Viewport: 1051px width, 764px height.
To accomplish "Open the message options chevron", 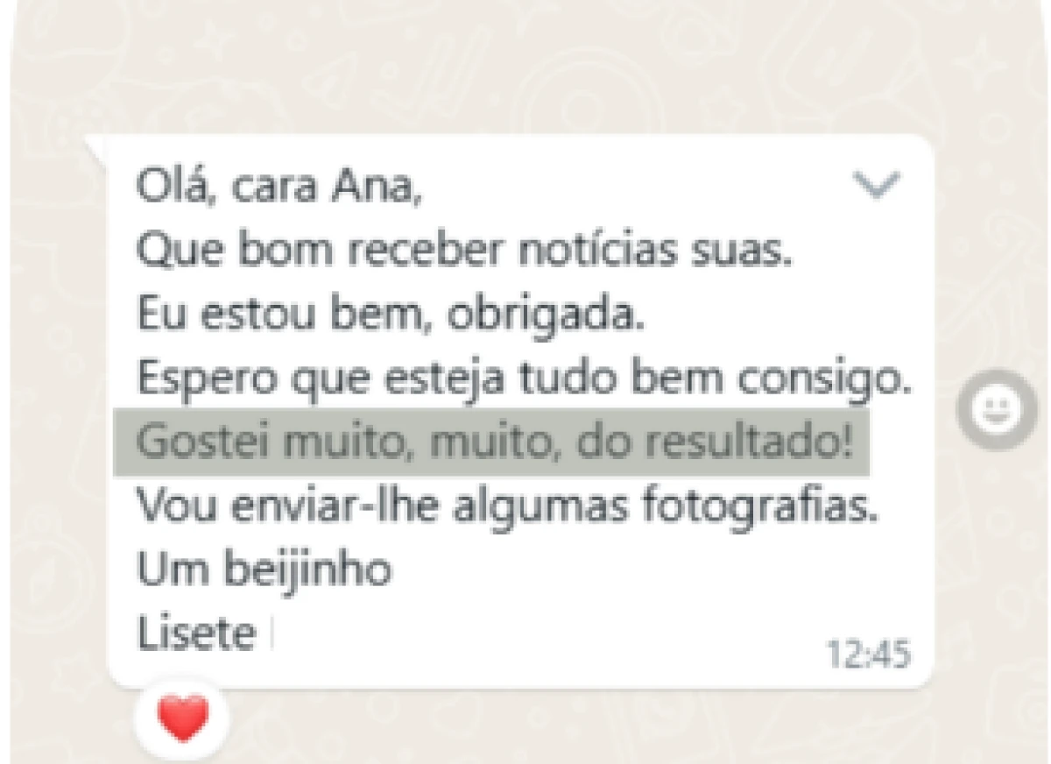I will pyautogui.click(x=877, y=186).
